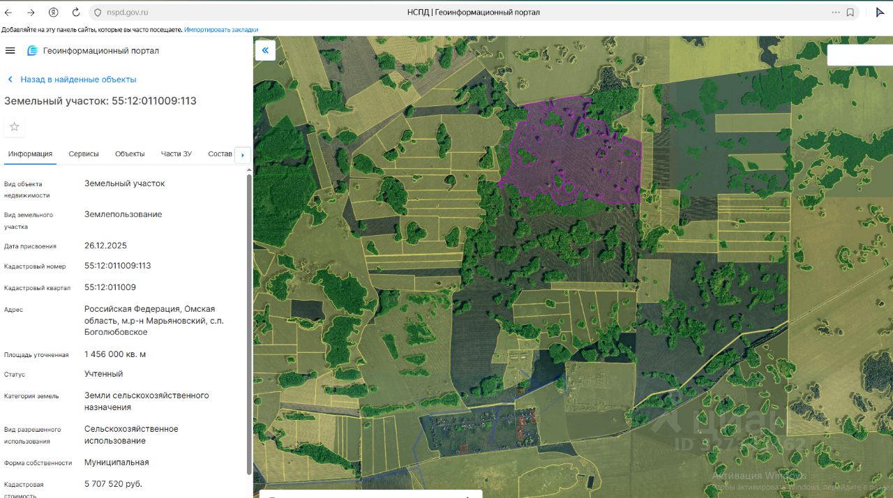The height and width of the screenshot is (498, 893).
Task: Click the Геоинформационный портал logo icon
Action: 32,51
